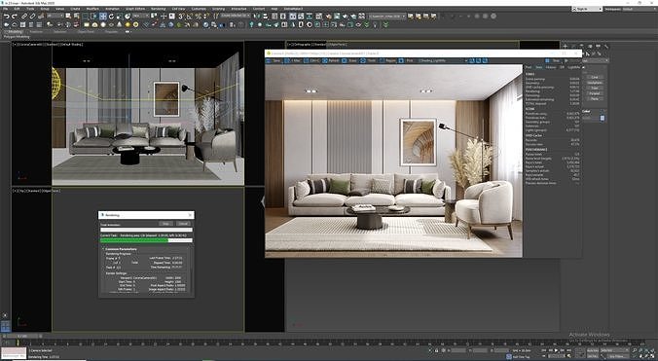Viewport: 658px width, 361px height.
Task: Activate the Bind to Space Warp tool
Action: pos(41,17)
